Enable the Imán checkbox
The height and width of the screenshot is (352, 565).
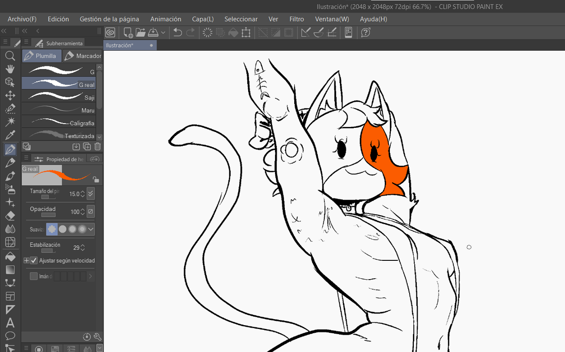[33, 276]
